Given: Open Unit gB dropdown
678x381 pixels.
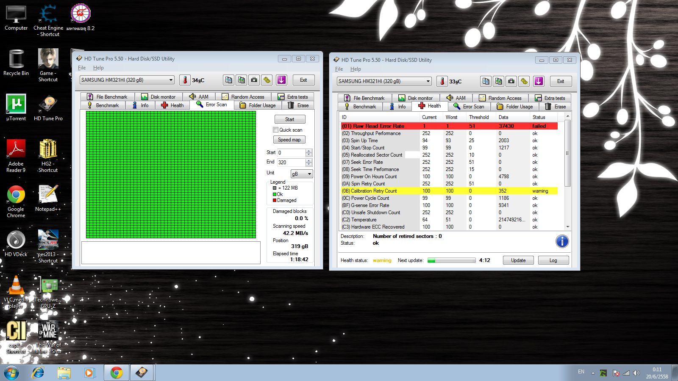Looking at the screenshot, I should 302,174.
